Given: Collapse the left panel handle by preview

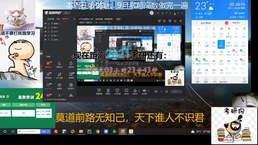Looking at the screenshot, I should [72, 56].
